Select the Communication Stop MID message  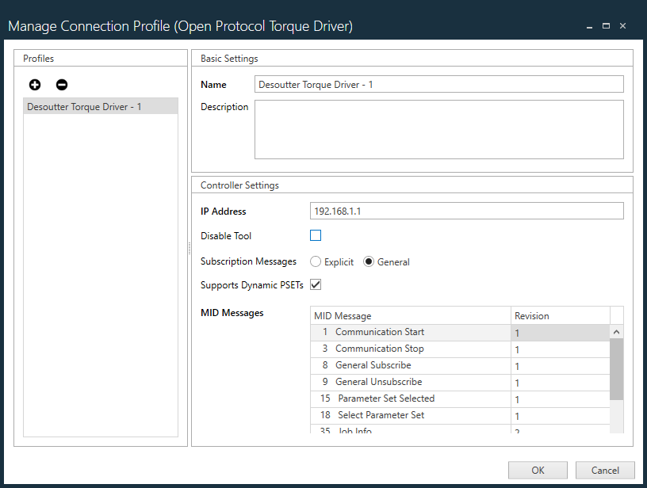pos(396,349)
